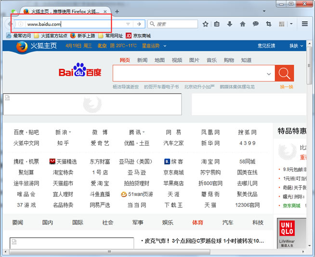
Task: Open 火狐官方站点 bookmark folder
Action: click(x=51, y=36)
